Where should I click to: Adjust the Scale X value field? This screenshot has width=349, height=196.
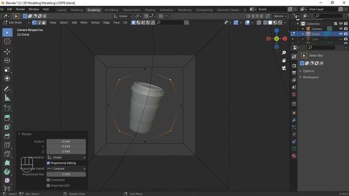[66, 142]
